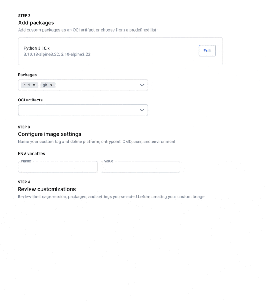Select the git package tag label
The width and height of the screenshot is (266, 302).
coord(45,85)
